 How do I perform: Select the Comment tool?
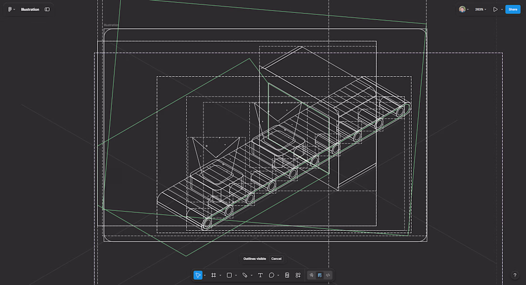272,275
